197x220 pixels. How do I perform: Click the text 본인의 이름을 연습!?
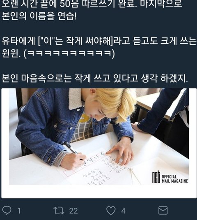[x=39, y=16]
